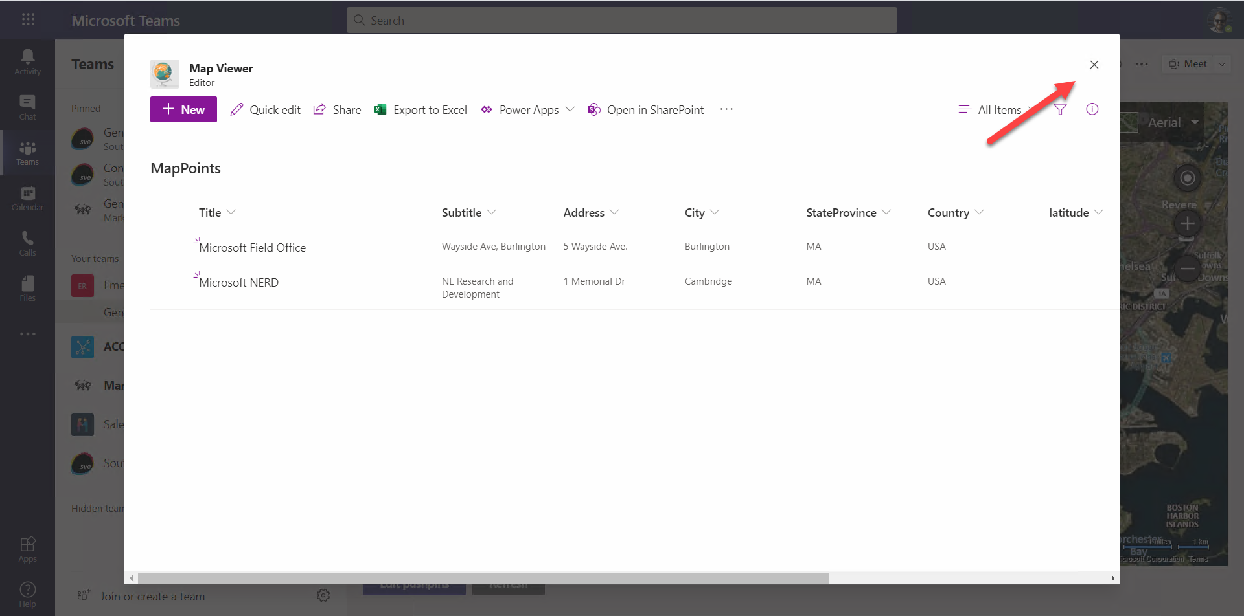This screenshot has height=616, width=1244.
Task: Open the Microsoft Field Office item
Action: [x=252, y=247]
